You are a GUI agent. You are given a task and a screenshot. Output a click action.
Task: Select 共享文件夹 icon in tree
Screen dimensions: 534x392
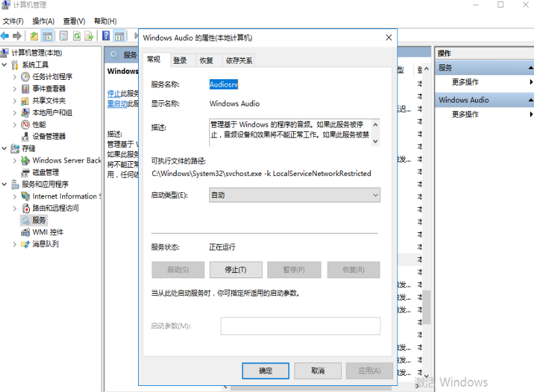pyautogui.click(x=25, y=101)
